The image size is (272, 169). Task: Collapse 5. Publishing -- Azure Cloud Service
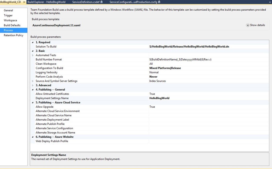pos(33,103)
